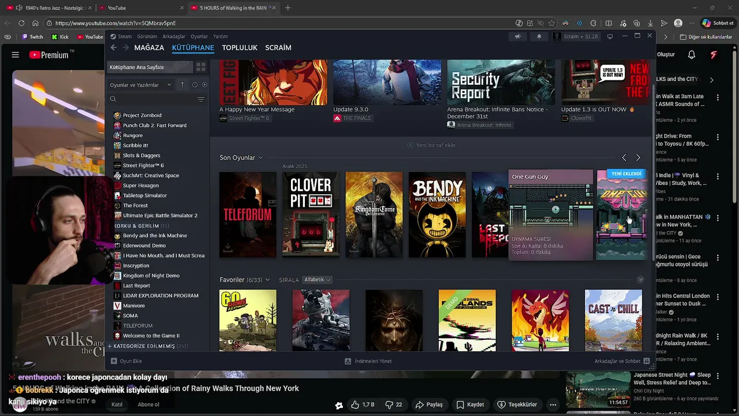Go back with Steam's left arrow
The height and width of the screenshot is (416, 739).
(x=113, y=47)
